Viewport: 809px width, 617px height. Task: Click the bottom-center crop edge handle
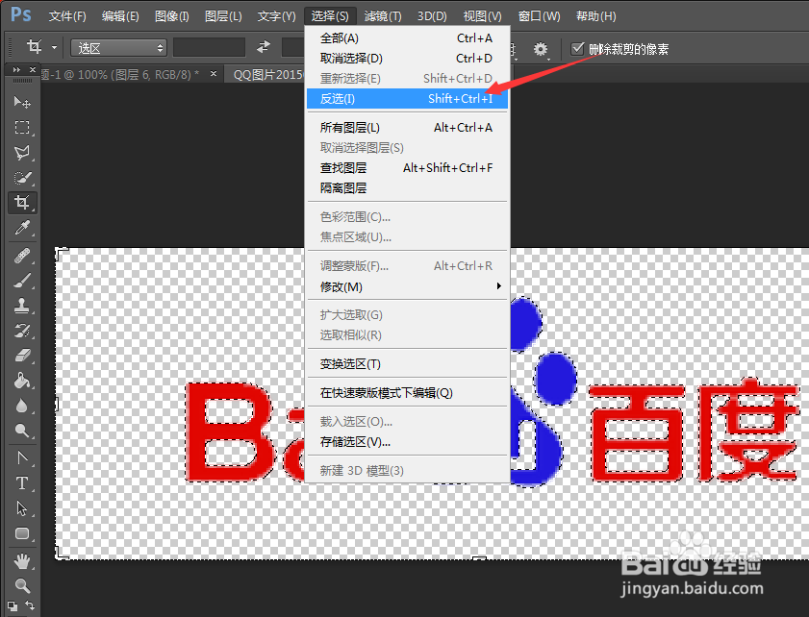(479, 558)
